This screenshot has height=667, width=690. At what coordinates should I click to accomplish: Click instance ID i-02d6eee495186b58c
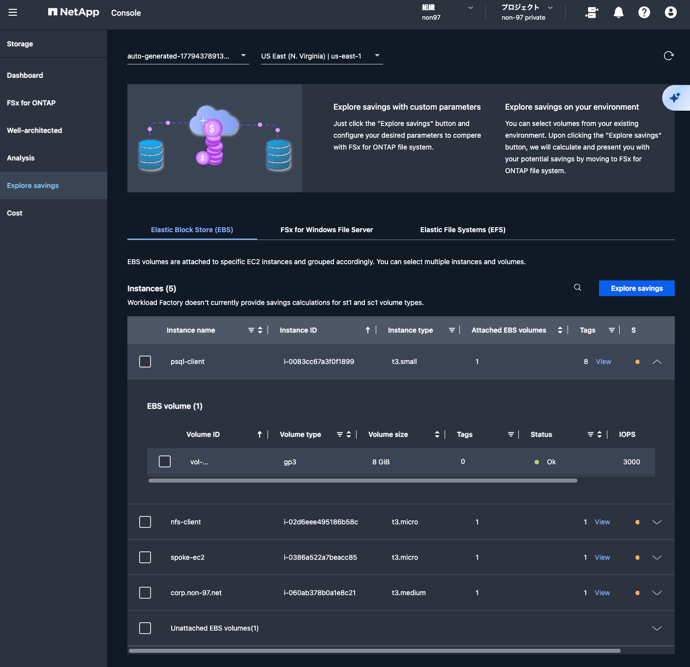click(x=321, y=522)
